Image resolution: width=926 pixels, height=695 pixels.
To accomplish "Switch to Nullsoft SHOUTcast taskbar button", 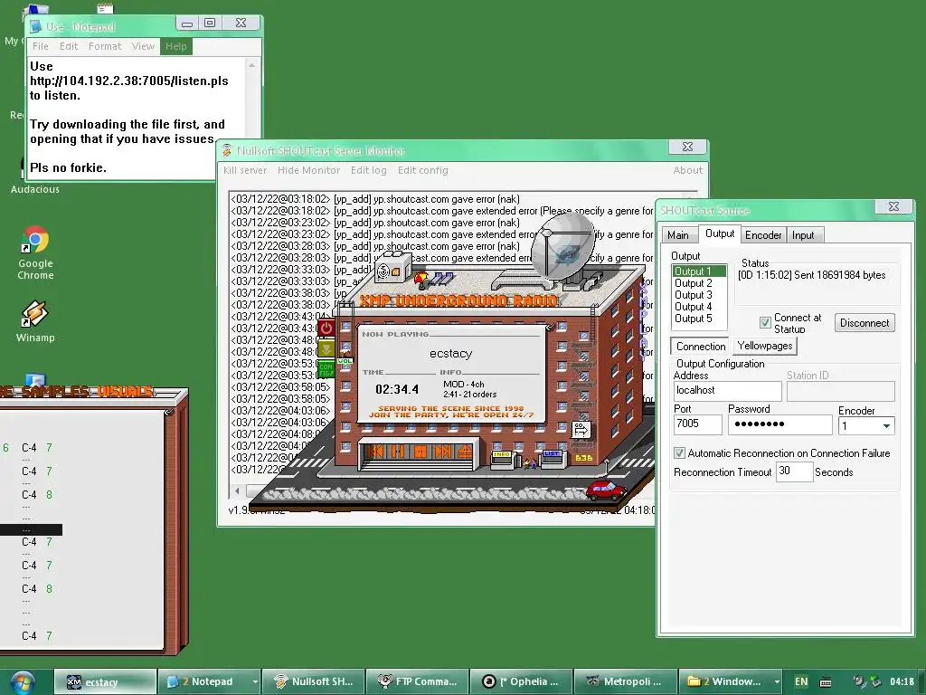I will tap(312, 681).
